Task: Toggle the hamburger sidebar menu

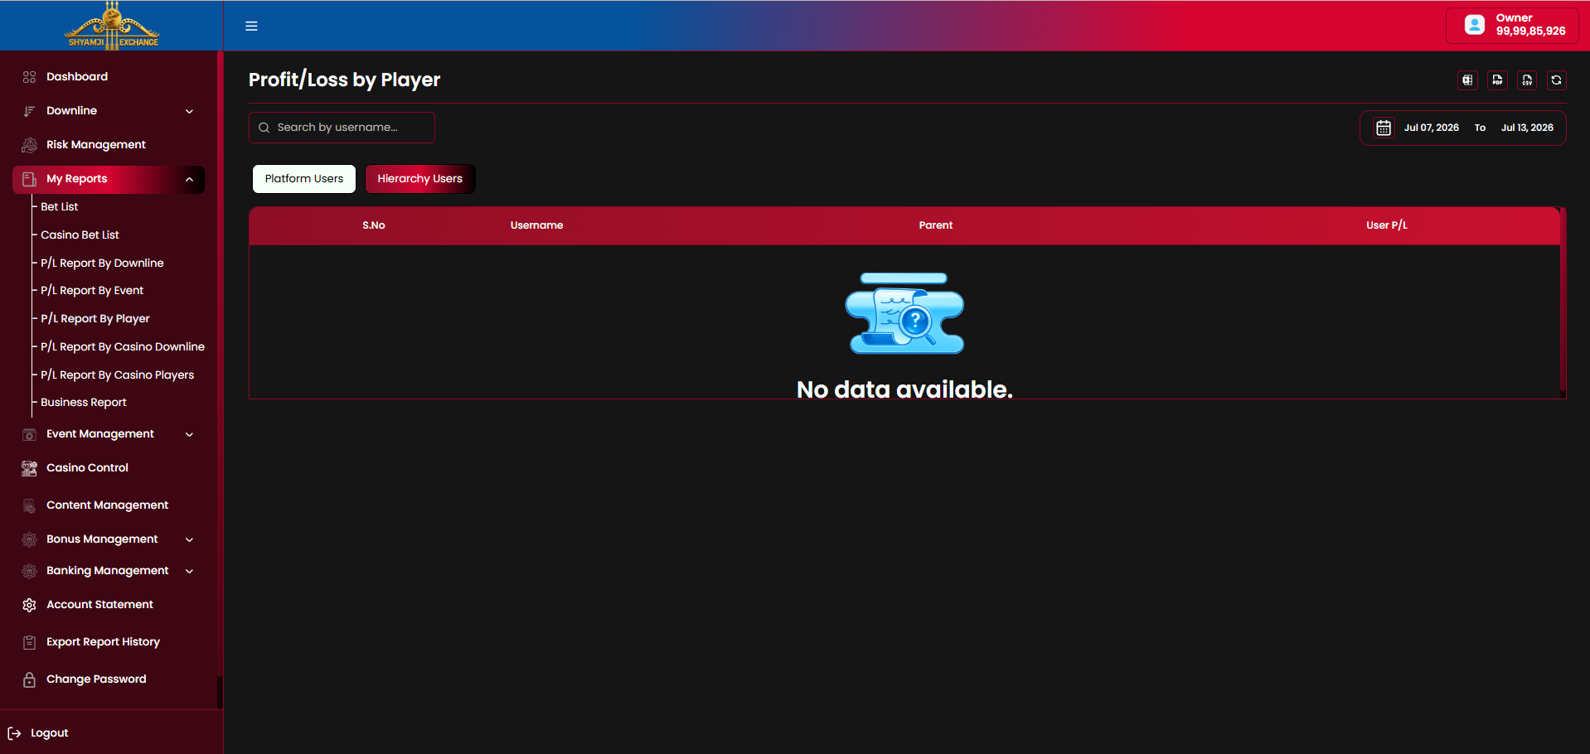Action: (x=251, y=26)
